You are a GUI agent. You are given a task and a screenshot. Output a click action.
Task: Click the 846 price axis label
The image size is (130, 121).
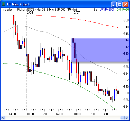126,34
